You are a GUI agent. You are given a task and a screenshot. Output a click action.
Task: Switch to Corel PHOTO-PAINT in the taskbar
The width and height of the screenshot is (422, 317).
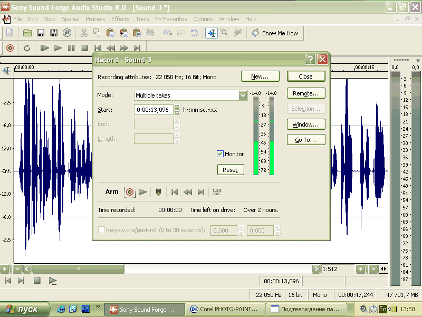[225, 309]
